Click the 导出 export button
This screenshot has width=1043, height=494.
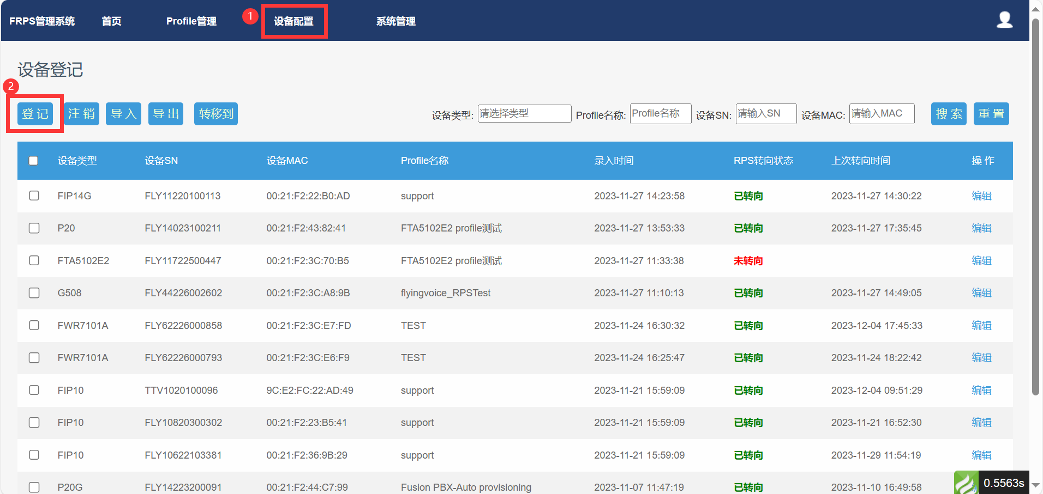166,114
